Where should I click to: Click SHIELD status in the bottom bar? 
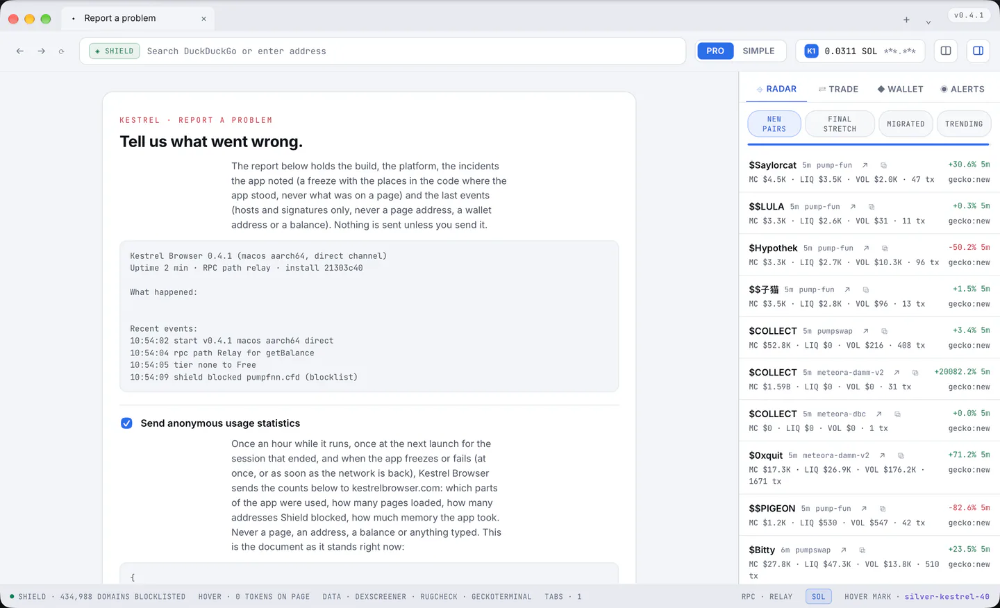pos(28,597)
